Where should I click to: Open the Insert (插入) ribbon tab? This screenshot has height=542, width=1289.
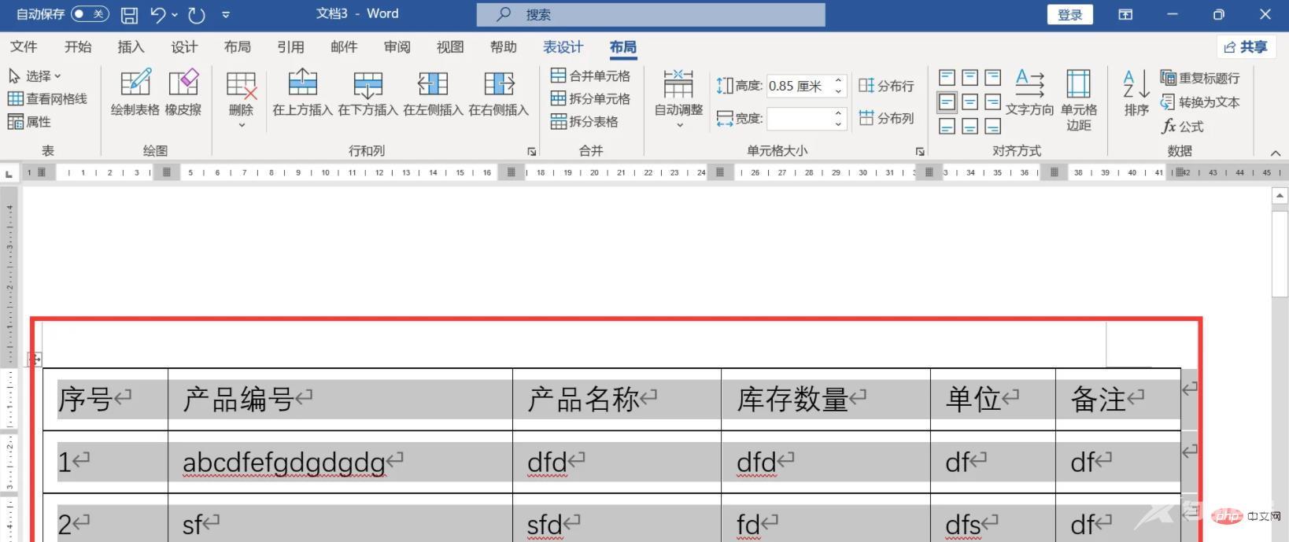pos(131,47)
